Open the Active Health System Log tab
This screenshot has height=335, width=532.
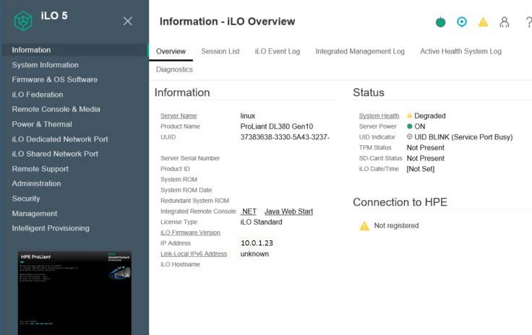pyautogui.click(x=460, y=51)
